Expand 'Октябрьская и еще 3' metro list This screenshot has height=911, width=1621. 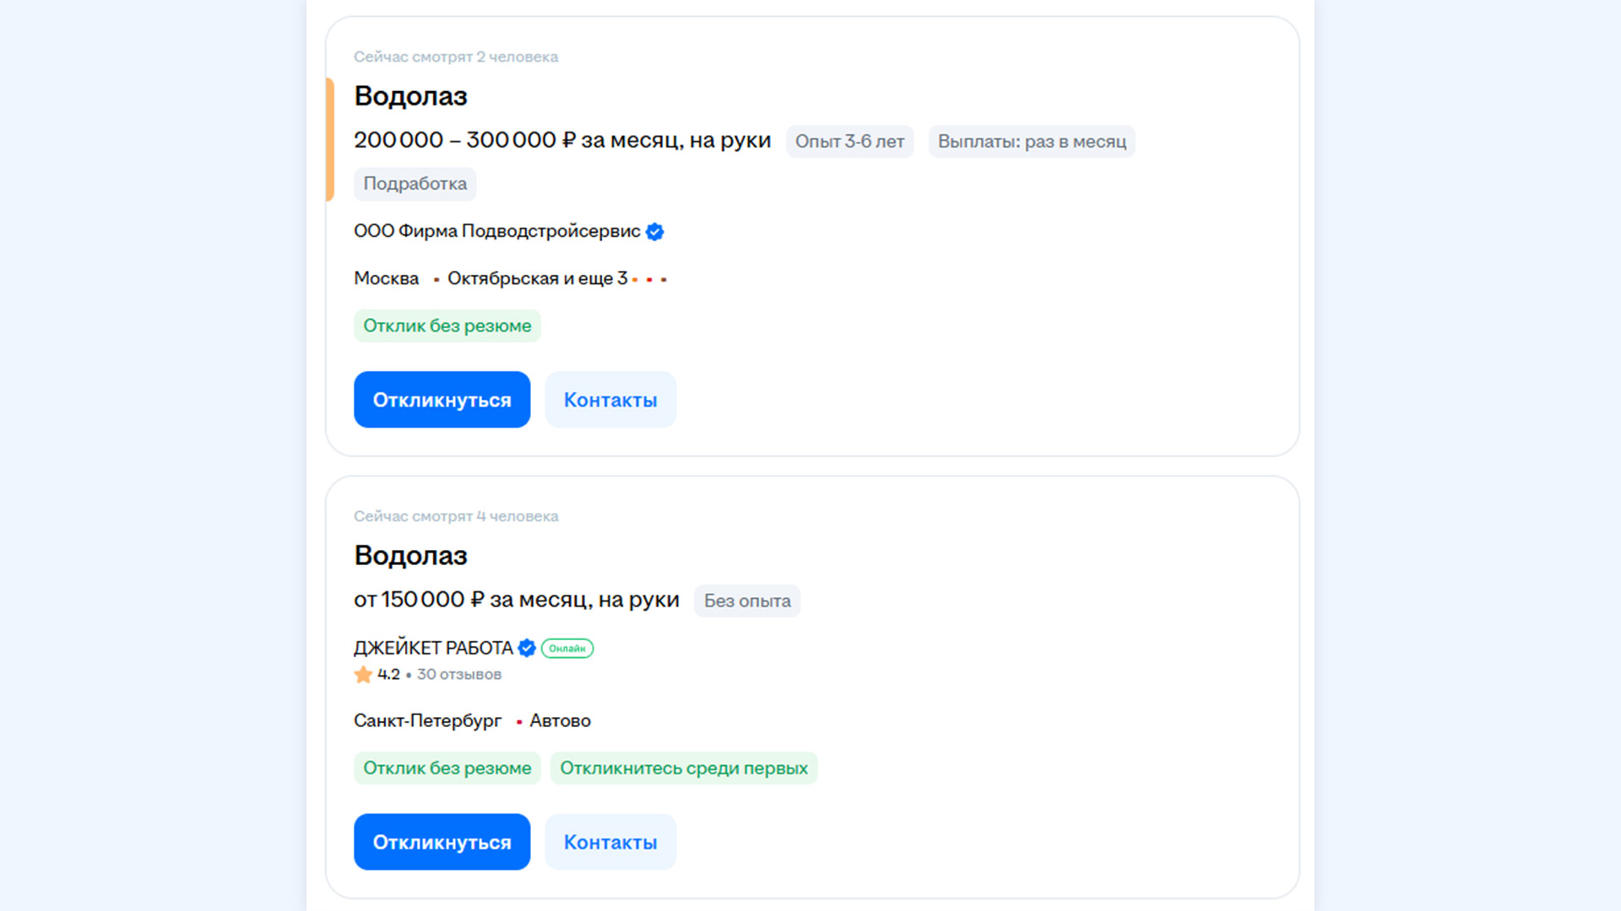click(x=537, y=278)
